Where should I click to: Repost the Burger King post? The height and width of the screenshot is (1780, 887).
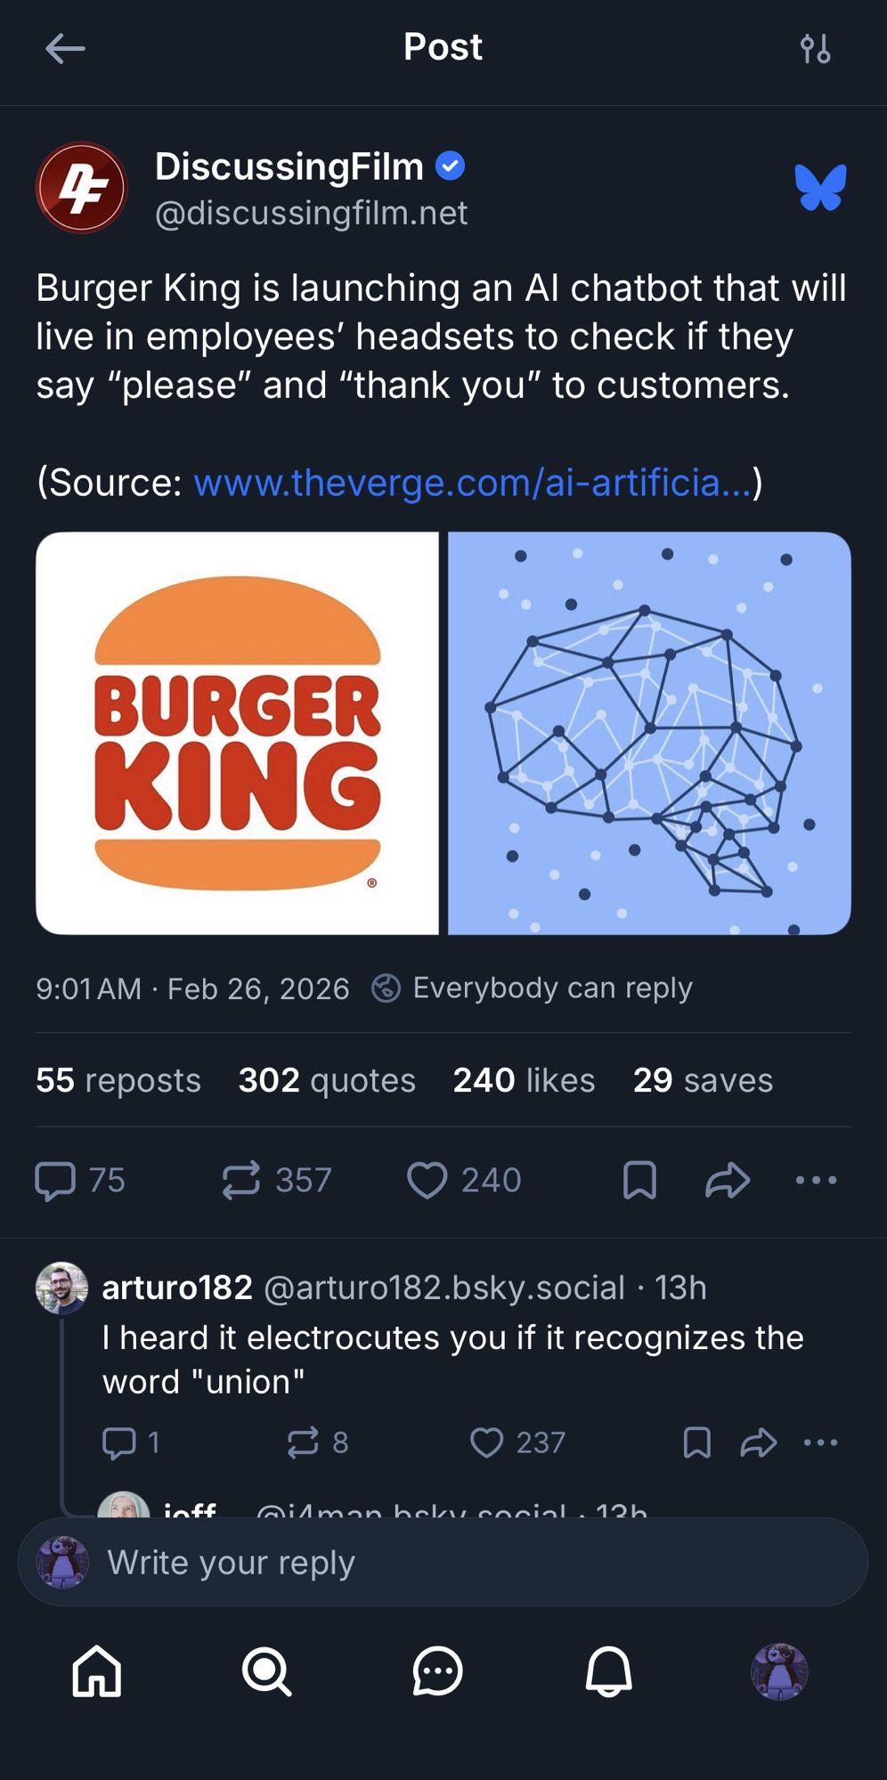click(241, 1181)
